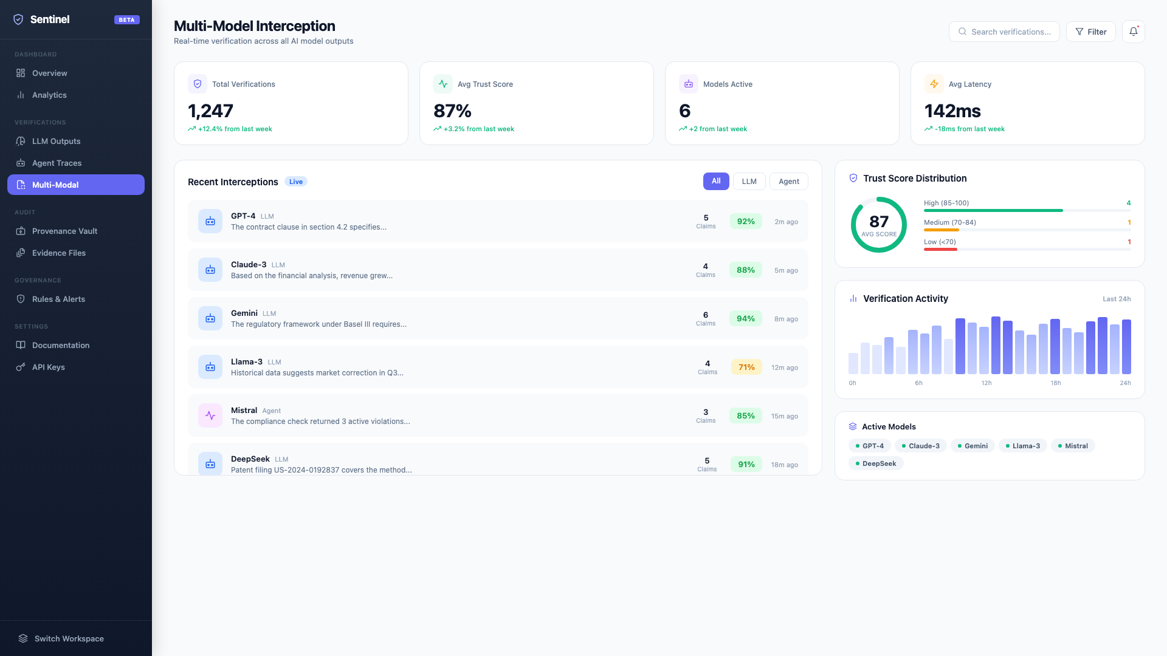The image size is (1167, 656).
Task: Select the All interceptions filter
Action: point(716,181)
